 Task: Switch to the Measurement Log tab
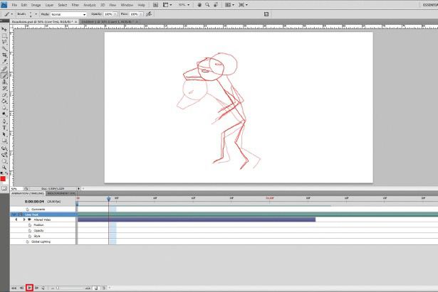(61, 193)
